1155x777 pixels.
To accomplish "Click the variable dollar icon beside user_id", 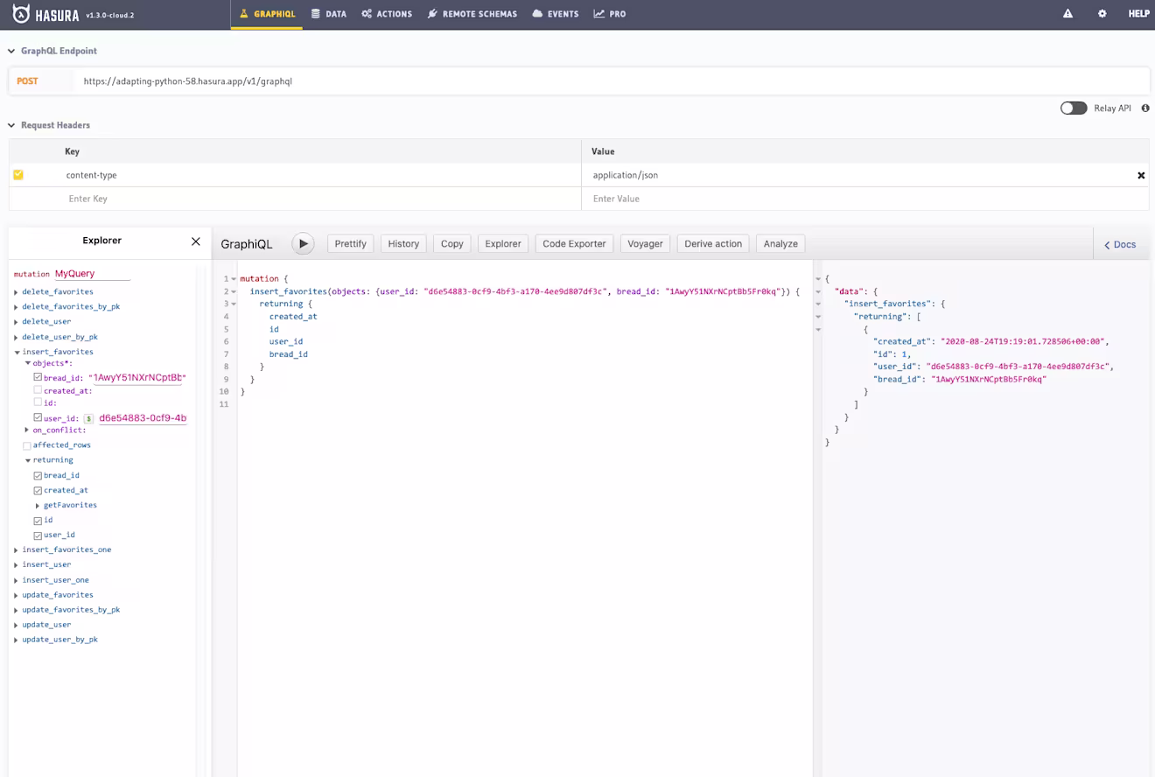I will click(88, 419).
